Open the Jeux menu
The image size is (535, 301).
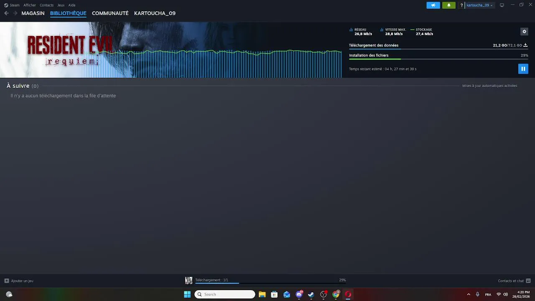61,5
